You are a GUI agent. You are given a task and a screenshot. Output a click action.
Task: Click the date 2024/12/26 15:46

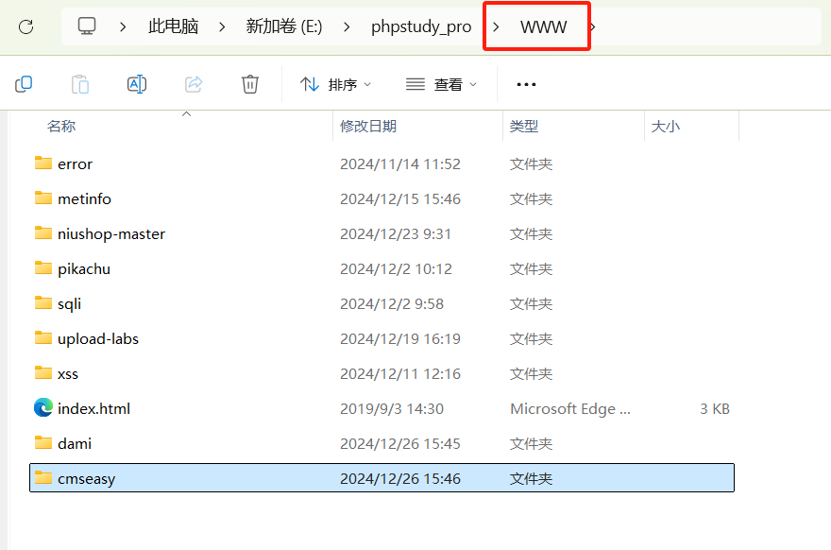click(400, 479)
